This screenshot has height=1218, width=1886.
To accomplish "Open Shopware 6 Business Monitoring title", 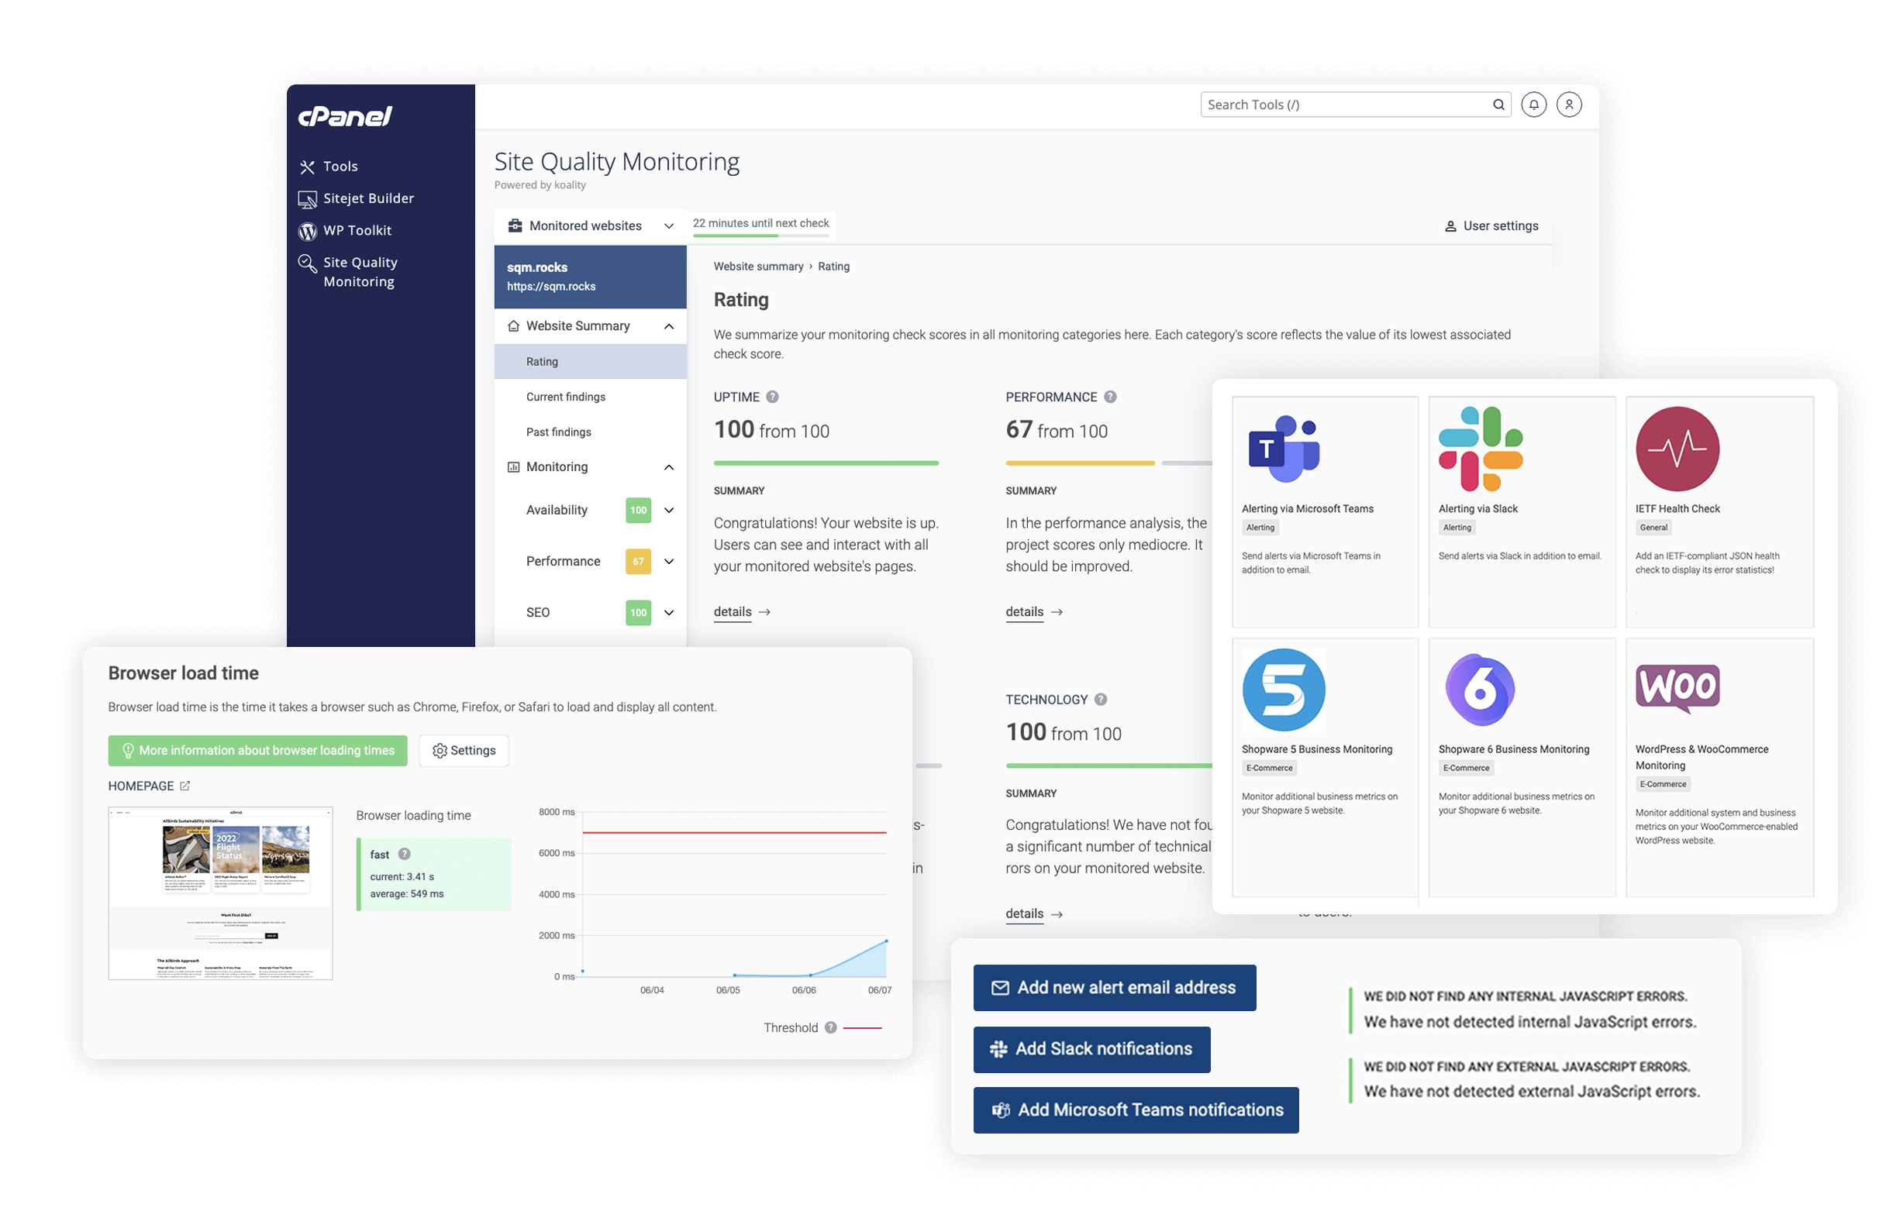I will tap(1513, 749).
